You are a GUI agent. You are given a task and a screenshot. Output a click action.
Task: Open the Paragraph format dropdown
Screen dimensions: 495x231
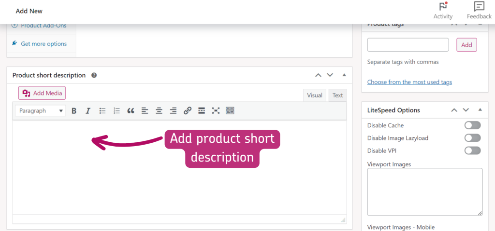[x=41, y=111]
